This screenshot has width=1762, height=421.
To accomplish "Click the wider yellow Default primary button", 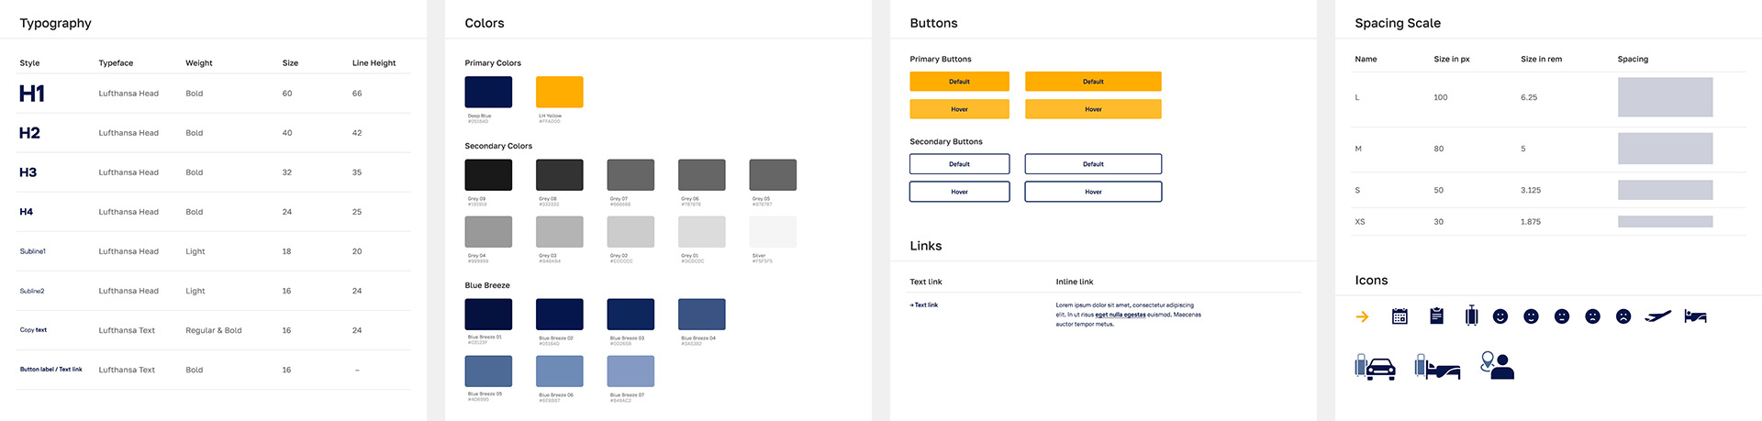I will tap(1093, 82).
